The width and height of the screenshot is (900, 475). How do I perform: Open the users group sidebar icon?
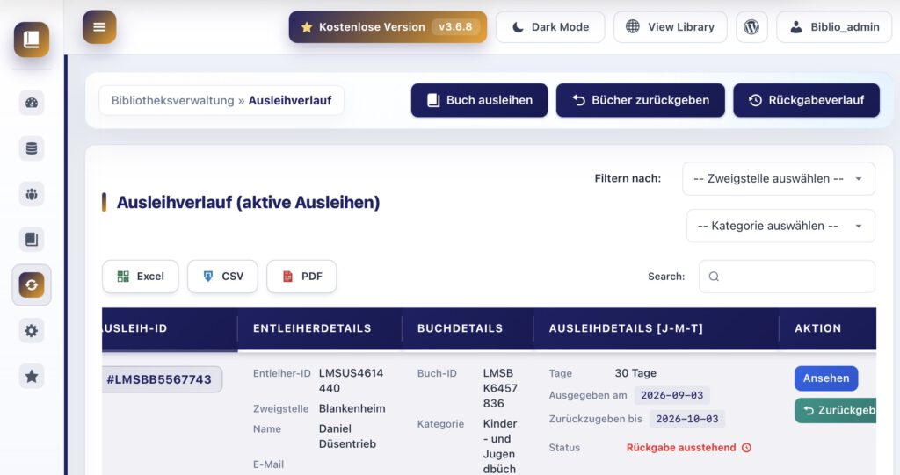click(32, 194)
